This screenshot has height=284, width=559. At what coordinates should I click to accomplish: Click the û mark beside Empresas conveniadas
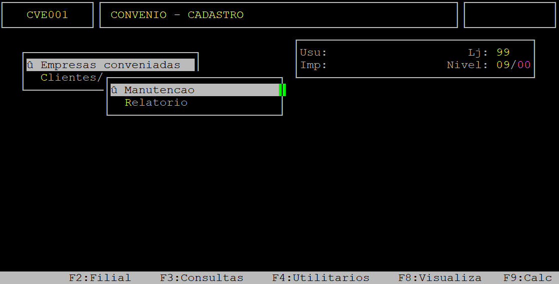coord(31,65)
